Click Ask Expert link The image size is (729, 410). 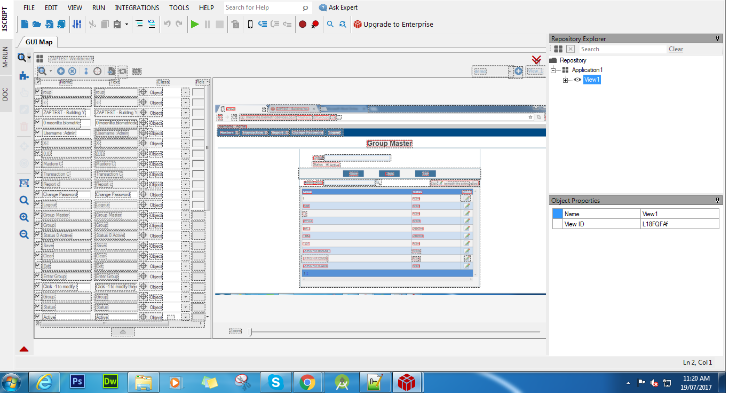point(343,7)
